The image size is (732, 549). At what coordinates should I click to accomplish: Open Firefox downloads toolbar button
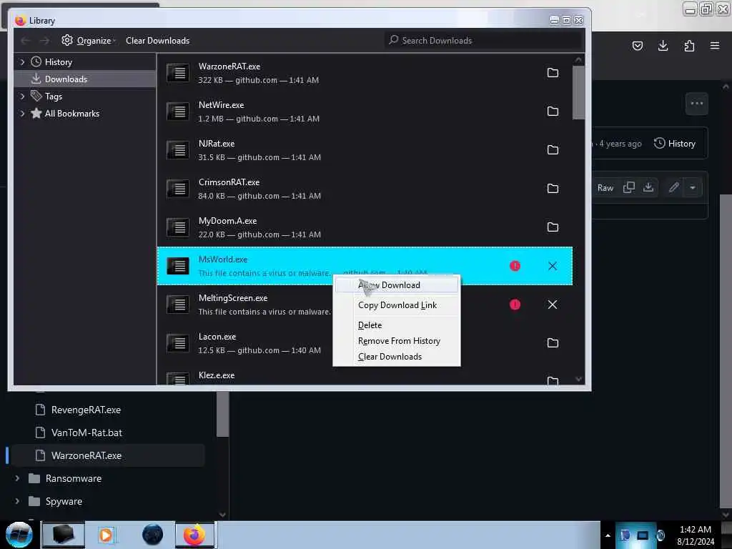pyautogui.click(x=663, y=46)
